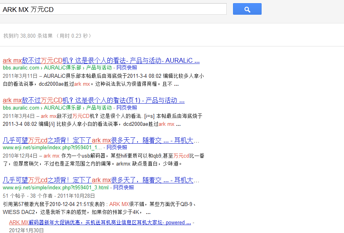
Task: Open erji.net result above the 2010年12月4日 snippet
Action: click(x=101, y=140)
